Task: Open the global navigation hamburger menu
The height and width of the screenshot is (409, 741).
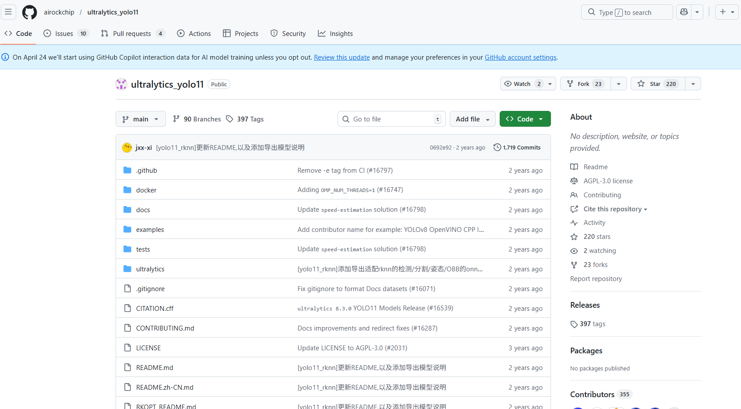Action: click(x=8, y=12)
